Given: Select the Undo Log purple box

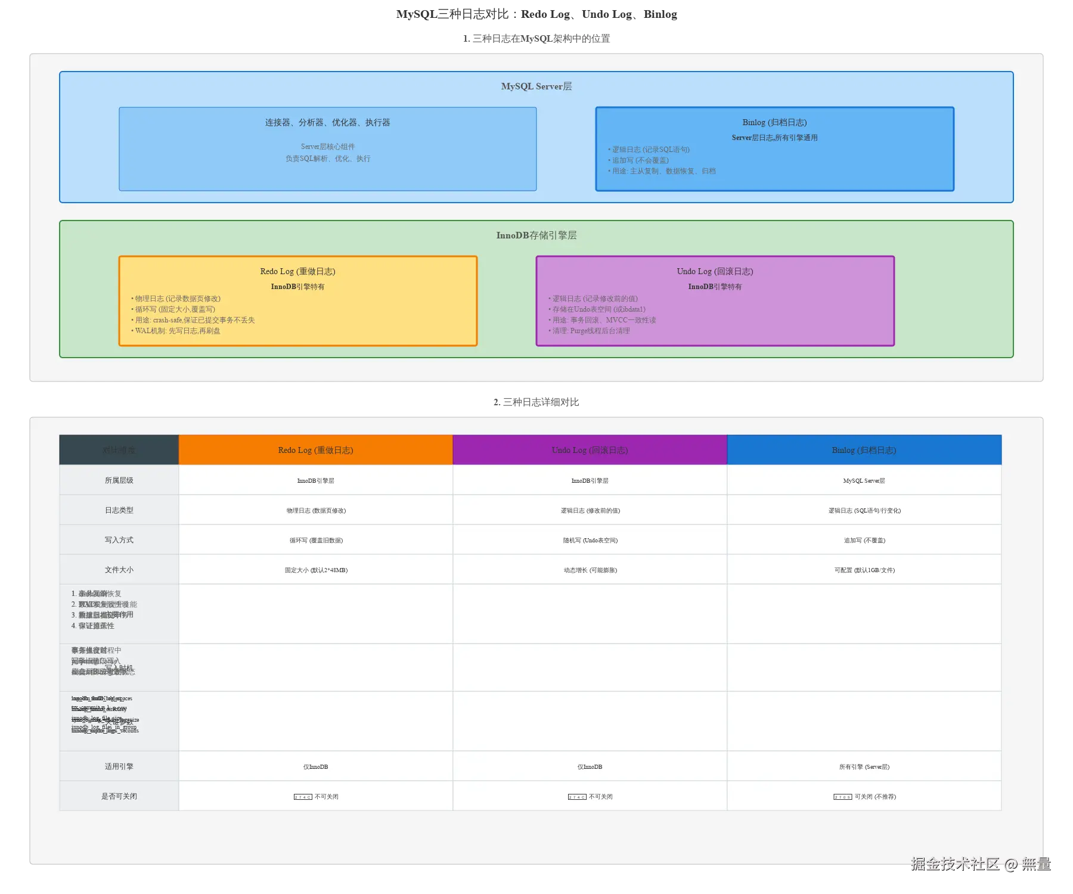Looking at the screenshot, I should (x=714, y=301).
